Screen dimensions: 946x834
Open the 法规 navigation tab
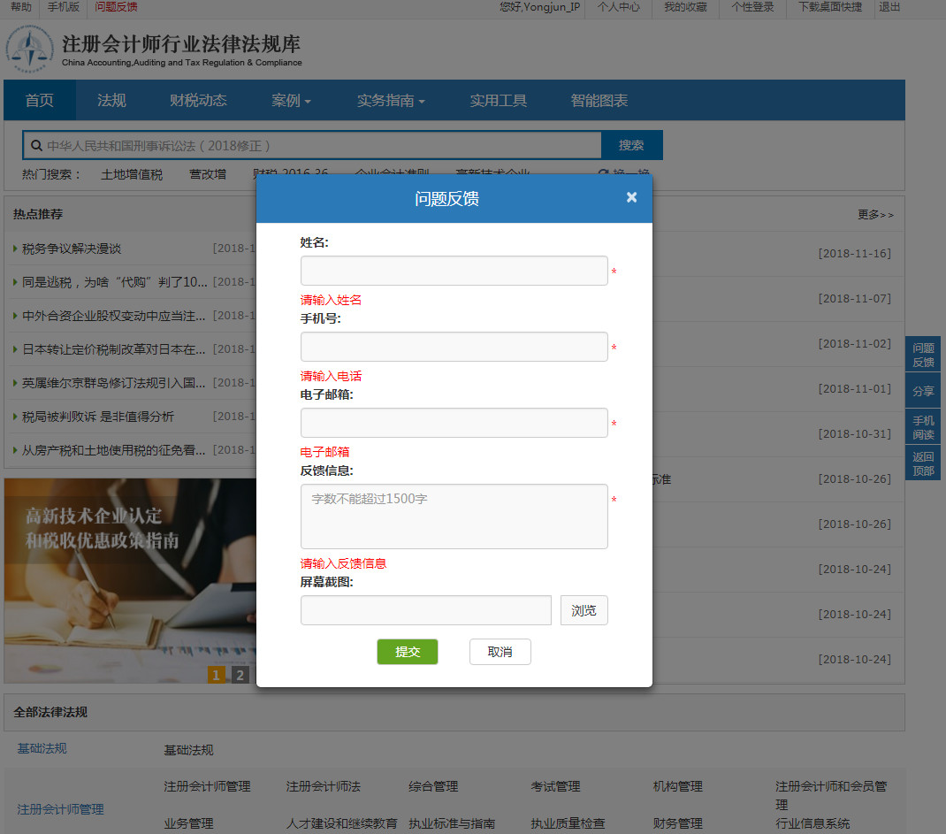[111, 101]
